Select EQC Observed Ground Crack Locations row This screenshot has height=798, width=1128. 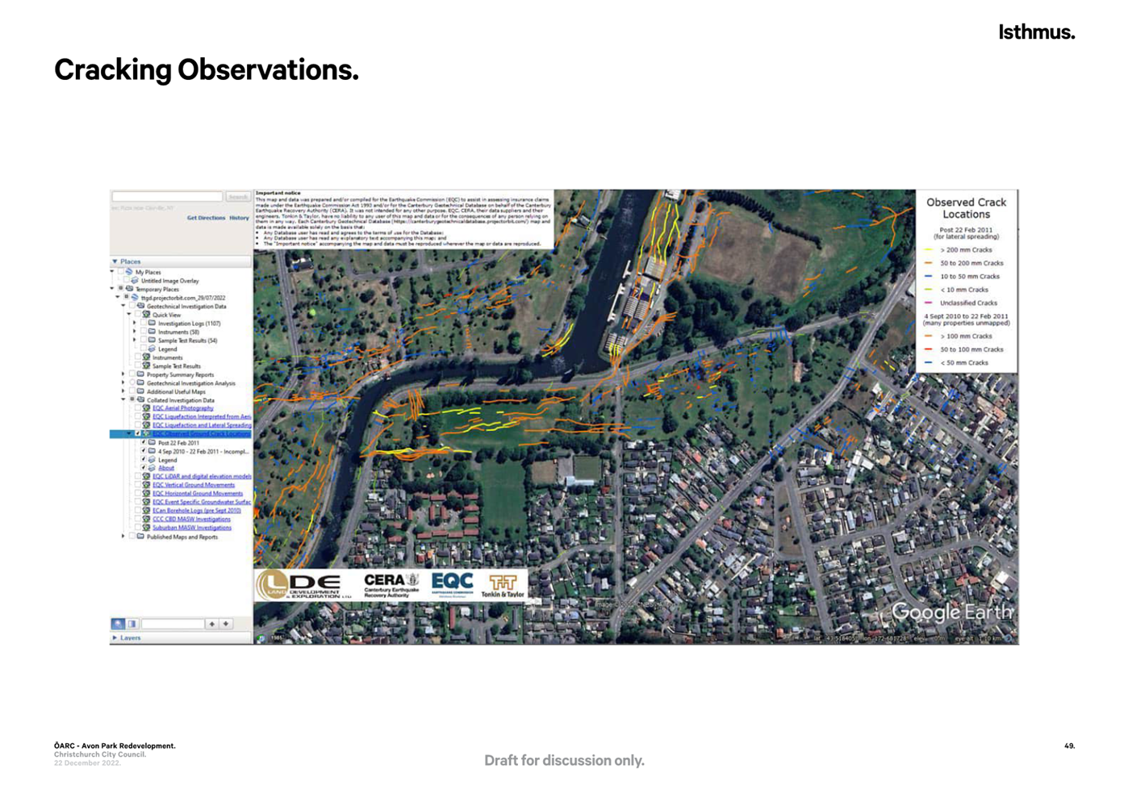point(181,433)
